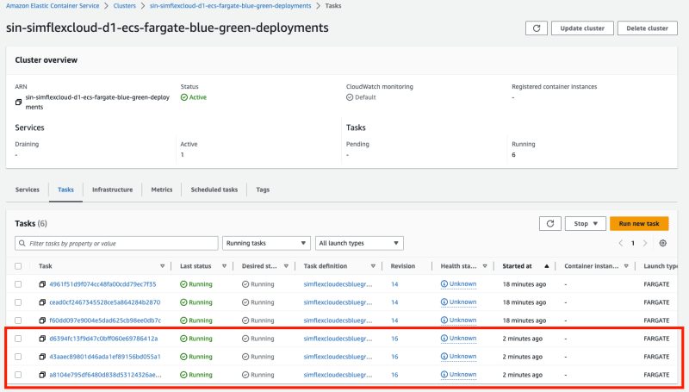This screenshot has height=392, width=689.
Task: Copy task ID f60dd097e9004e5dad625cb98ee0db7c
Action: [42, 320]
